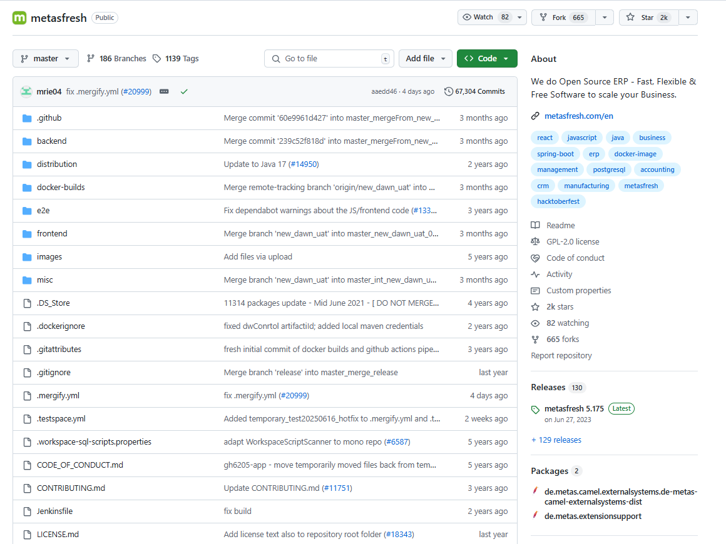
Task: Open the e2e folder icon
Action: (x=28, y=211)
